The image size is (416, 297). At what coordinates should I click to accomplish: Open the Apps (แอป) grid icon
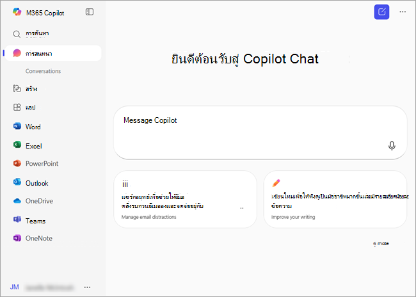[x=17, y=108]
